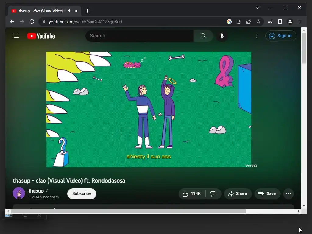This screenshot has width=312, height=234.
Task: Open the Chrome profile icon
Action: tap(290, 22)
